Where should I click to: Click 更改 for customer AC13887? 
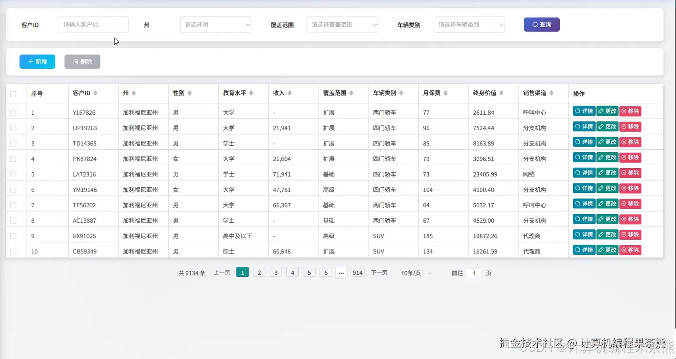click(x=607, y=219)
